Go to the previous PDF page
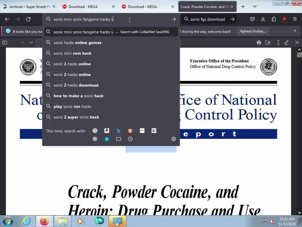This screenshot has height=227, width=302. [22, 43]
